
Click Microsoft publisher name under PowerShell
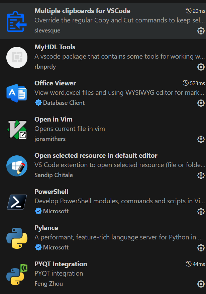(x=56, y=211)
